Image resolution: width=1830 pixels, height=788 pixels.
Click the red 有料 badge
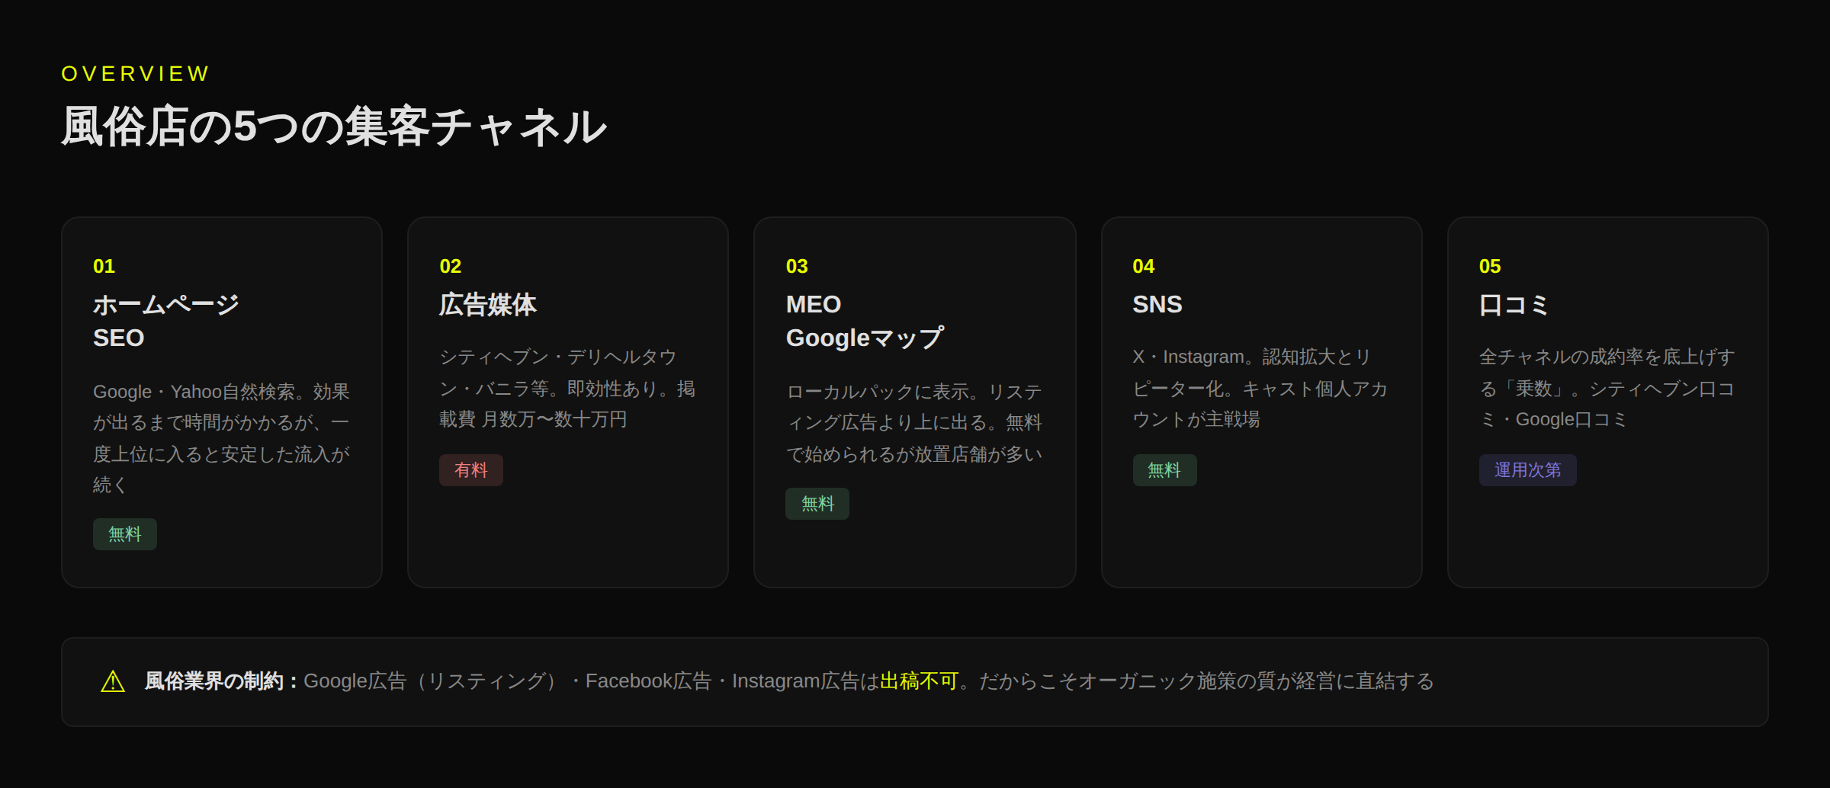click(470, 470)
